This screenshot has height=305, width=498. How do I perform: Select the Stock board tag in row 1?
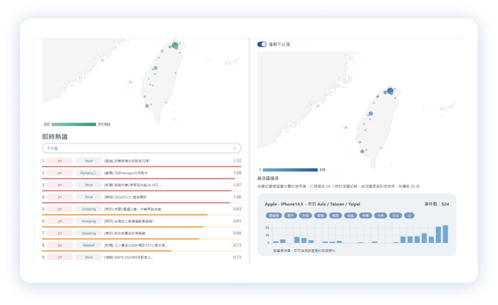(89, 161)
